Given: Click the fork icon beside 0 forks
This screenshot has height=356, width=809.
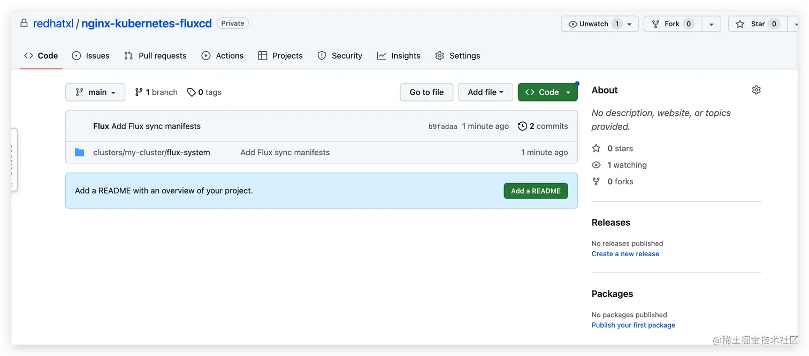Looking at the screenshot, I should coord(596,181).
